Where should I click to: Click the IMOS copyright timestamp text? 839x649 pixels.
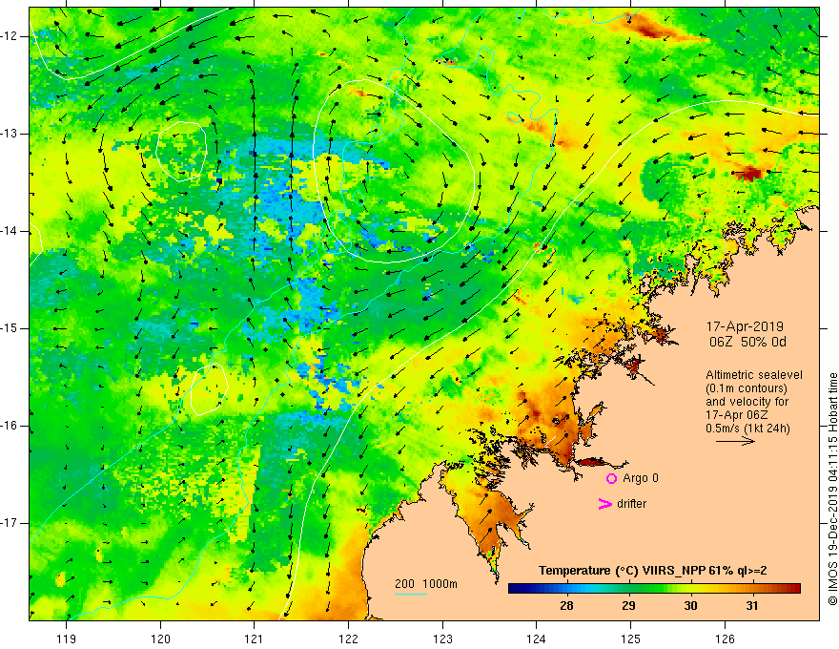pos(832,490)
